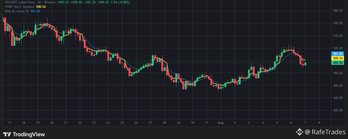Click the blue 501.96 price tag on axis
This screenshot has height=139, width=348.
337,54
